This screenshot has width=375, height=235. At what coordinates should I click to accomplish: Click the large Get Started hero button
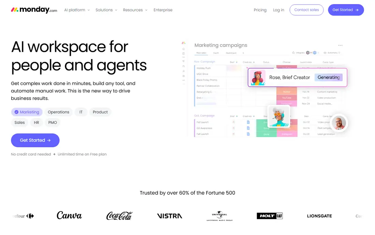coord(35,140)
